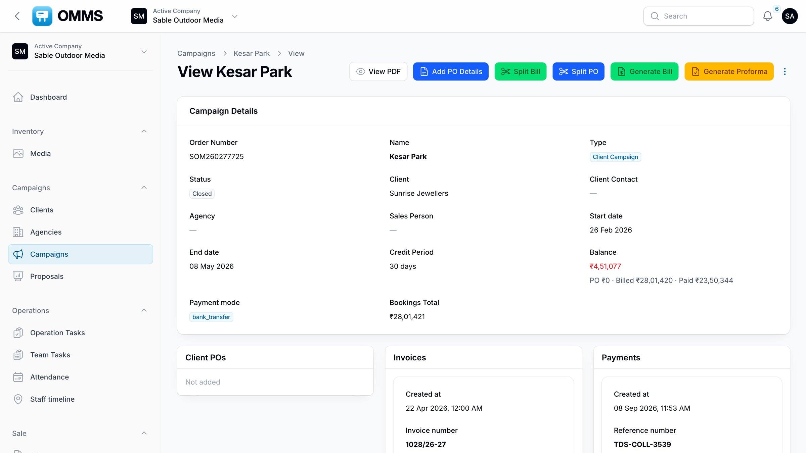The width and height of the screenshot is (806, 453).
Task: Click the Closed status badge
Action: click(x=202, y=194)
